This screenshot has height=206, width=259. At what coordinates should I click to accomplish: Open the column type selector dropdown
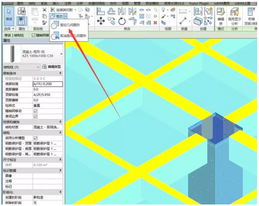click(61, 54)
